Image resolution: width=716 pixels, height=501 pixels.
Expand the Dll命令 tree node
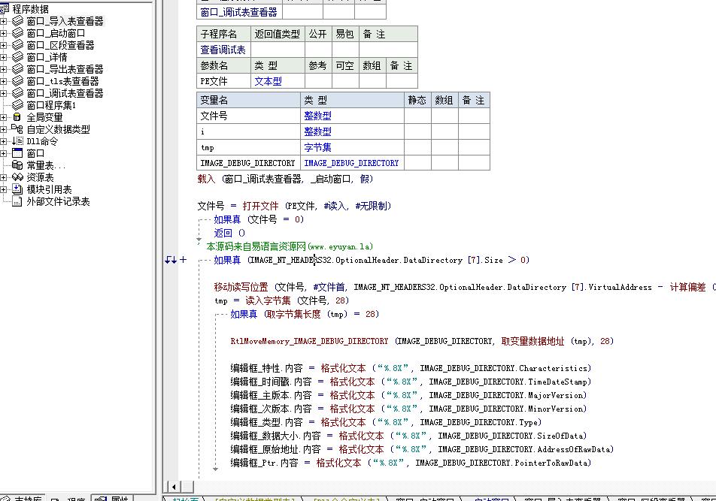(3, 141)
